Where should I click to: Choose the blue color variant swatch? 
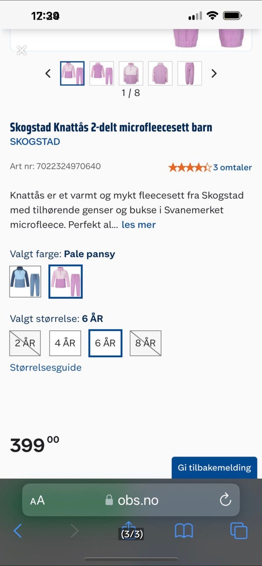click(25, 281)
